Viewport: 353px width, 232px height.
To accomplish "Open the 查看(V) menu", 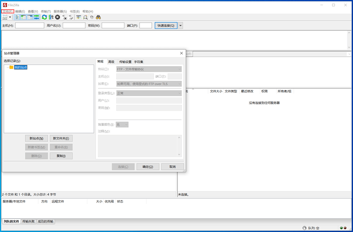I will pyautogui.click(x=33, y=11).
